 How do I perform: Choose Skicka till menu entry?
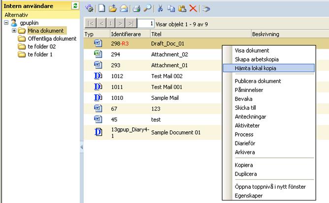245,108
